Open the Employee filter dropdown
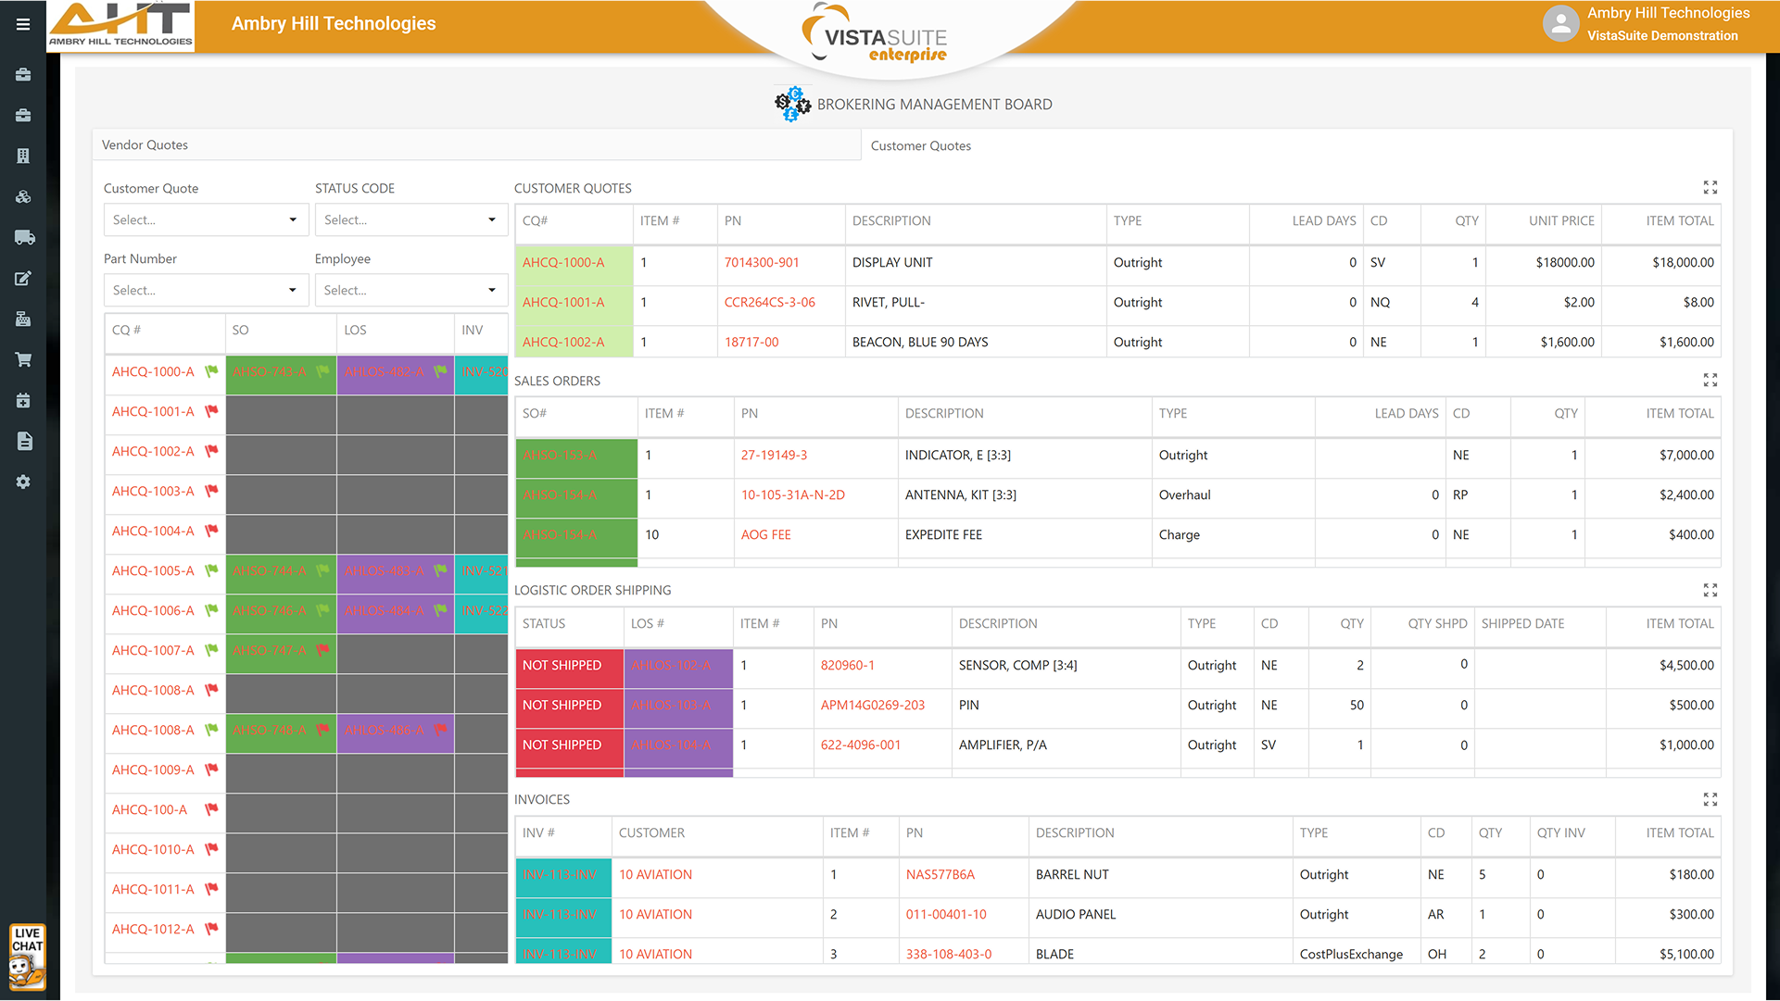The height and width of the screenshot is (1001, 1780). 410,291
